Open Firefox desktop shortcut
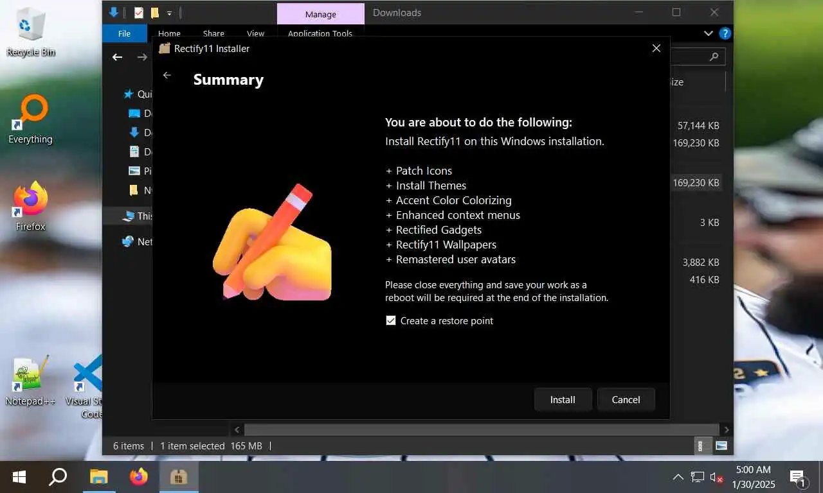 (x=30, y=206)
